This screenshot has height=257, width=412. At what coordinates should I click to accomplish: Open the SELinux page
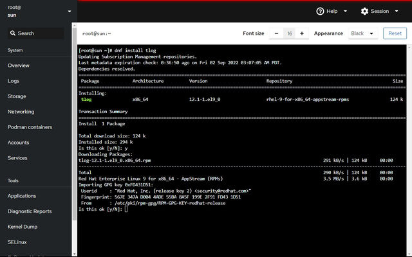[x=17, y=242]
